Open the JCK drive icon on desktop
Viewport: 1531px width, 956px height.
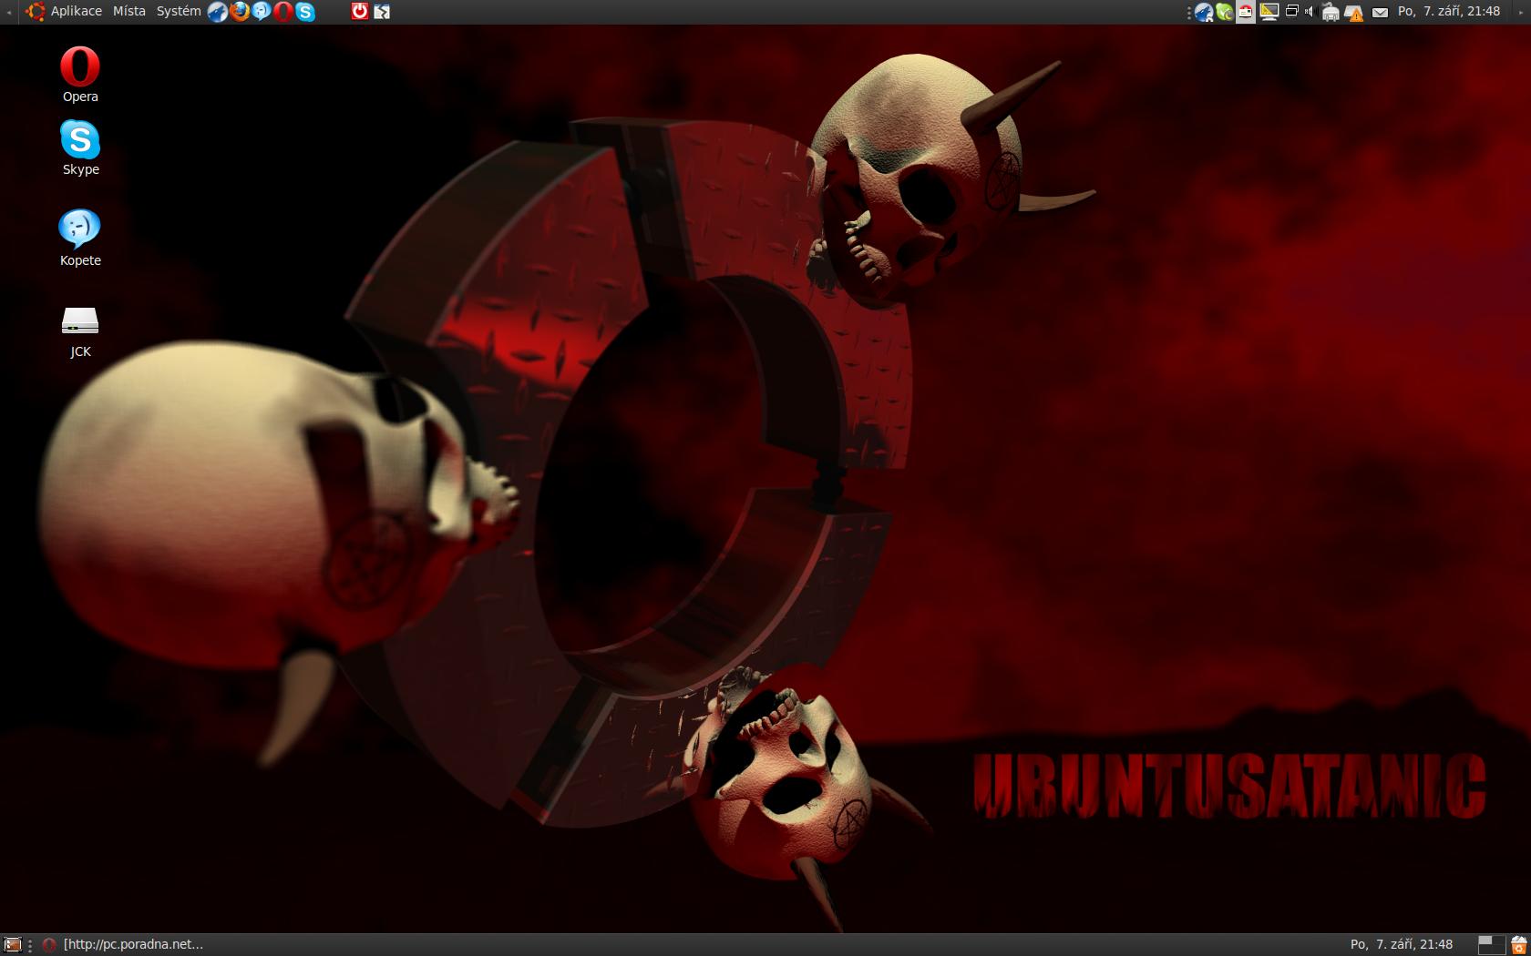(x=80, y=331)
